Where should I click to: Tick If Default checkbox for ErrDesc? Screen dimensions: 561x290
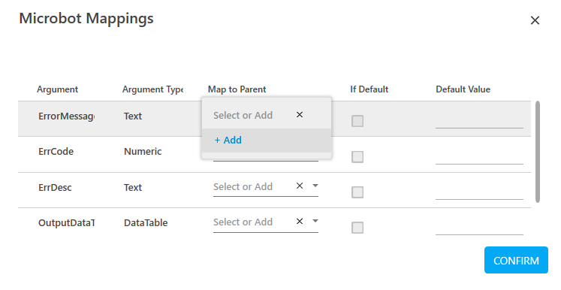tap(357, 192)
